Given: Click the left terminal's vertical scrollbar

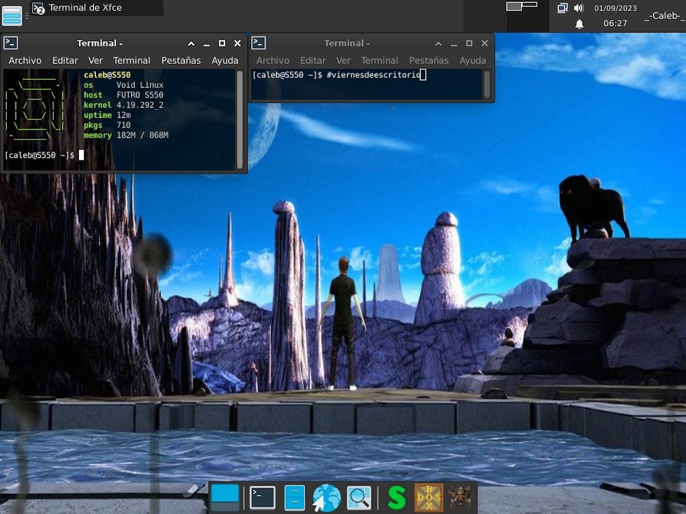Looking at the screenshot, I should point(240,120).
